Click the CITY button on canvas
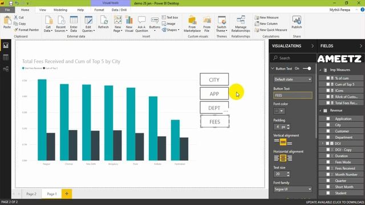The width and height of the screenshot is (365, 205). (x=214, y=80)
